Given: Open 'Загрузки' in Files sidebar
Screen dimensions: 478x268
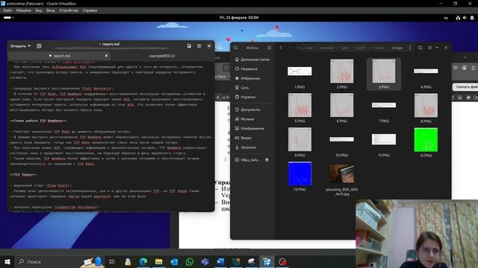Looking at the screenshot, I should (252, 147).
